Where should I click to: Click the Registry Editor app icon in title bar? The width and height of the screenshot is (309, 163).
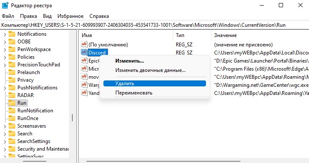coord(5,6)
